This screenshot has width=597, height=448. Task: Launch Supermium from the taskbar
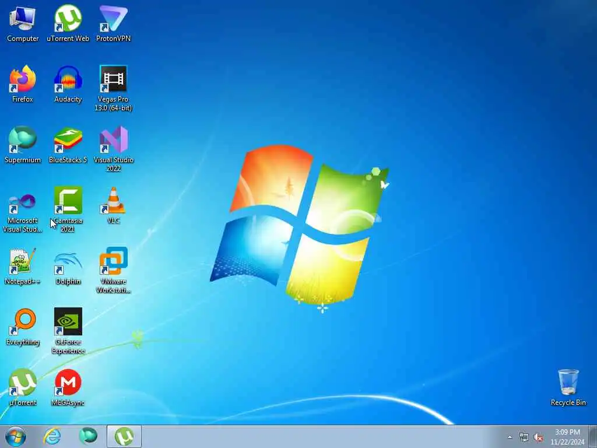click(x=88, y=436)
